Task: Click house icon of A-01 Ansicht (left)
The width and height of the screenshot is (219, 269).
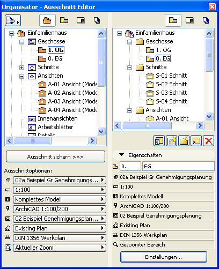Action: [x=42, y=84]
